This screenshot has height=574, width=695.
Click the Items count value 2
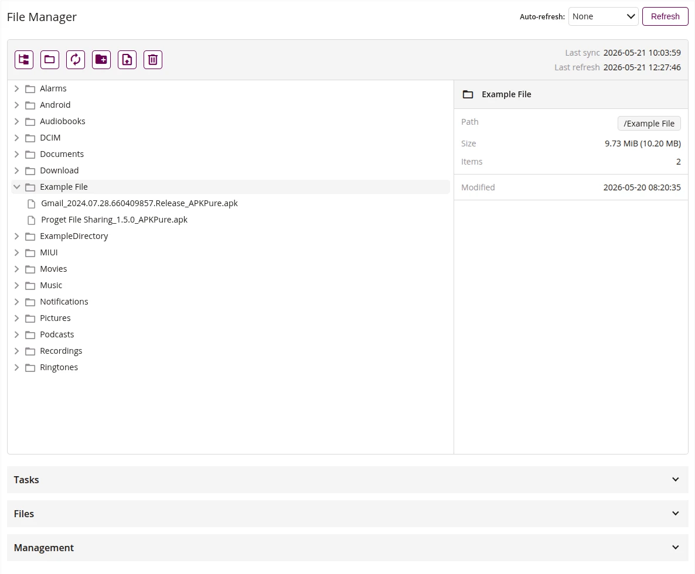[678, 162]
